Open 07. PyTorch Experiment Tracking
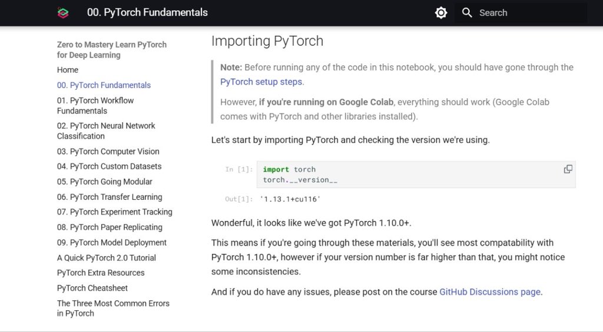 coord(115,212)
